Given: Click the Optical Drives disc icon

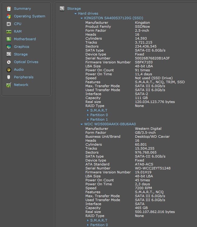Looking at the screenshot, I should click(9, 62).
